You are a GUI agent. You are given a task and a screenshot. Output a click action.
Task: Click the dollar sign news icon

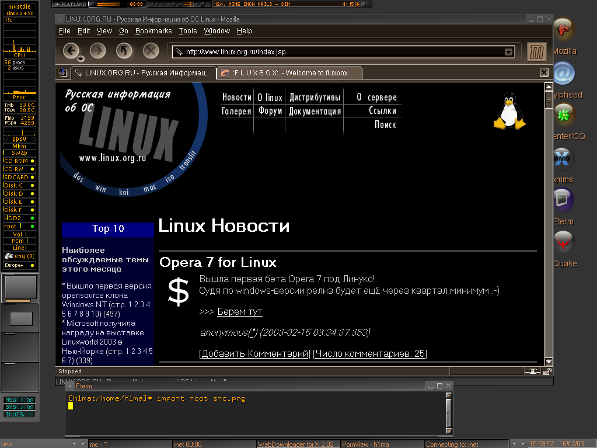(178, 292)
